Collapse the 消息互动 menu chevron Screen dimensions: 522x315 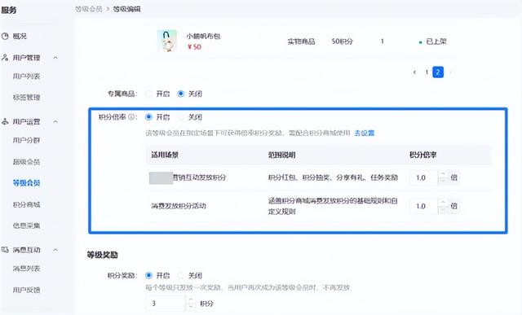[55, 250]
